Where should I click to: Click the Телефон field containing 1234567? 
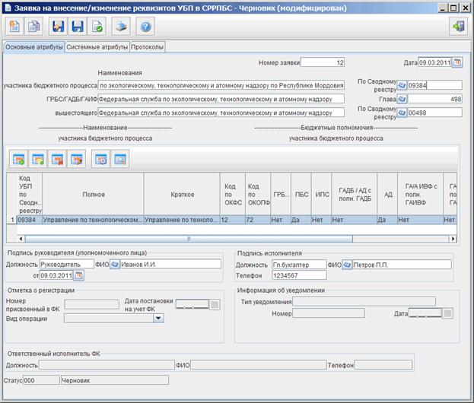tap(299, 275)
